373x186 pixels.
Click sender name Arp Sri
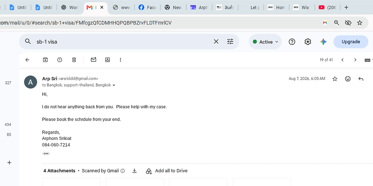(x=50, y=79)
